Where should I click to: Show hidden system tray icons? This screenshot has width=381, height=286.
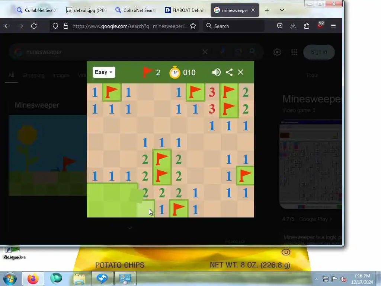[316, 279]
